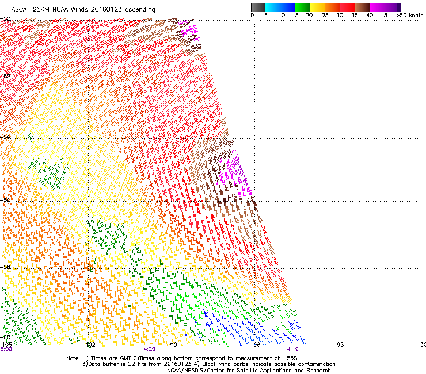Viewport: 426px width, 374px height.
Task: Click the plot title 'ASCAT 25KM NOAA Winds 20160123 ascending'
Action: point(83,10)
